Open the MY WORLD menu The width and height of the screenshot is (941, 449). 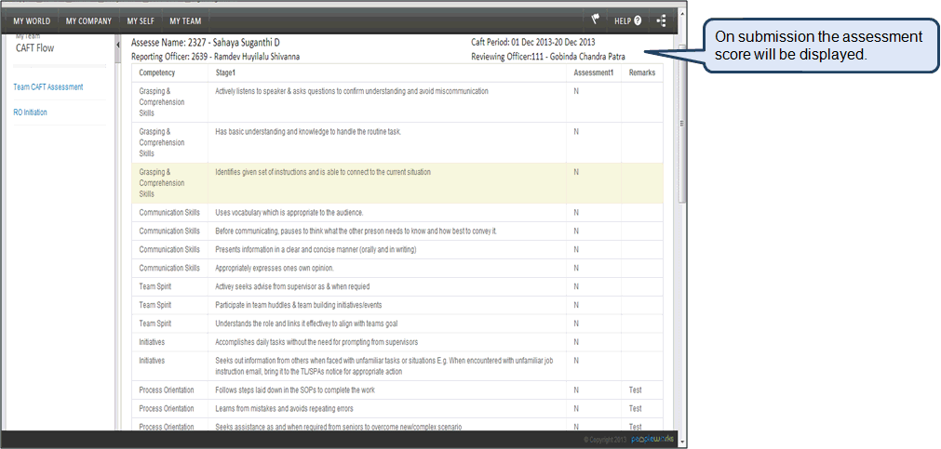coord(32,21)
